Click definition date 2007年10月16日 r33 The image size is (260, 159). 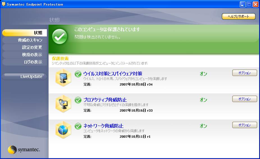click(136, 110)
